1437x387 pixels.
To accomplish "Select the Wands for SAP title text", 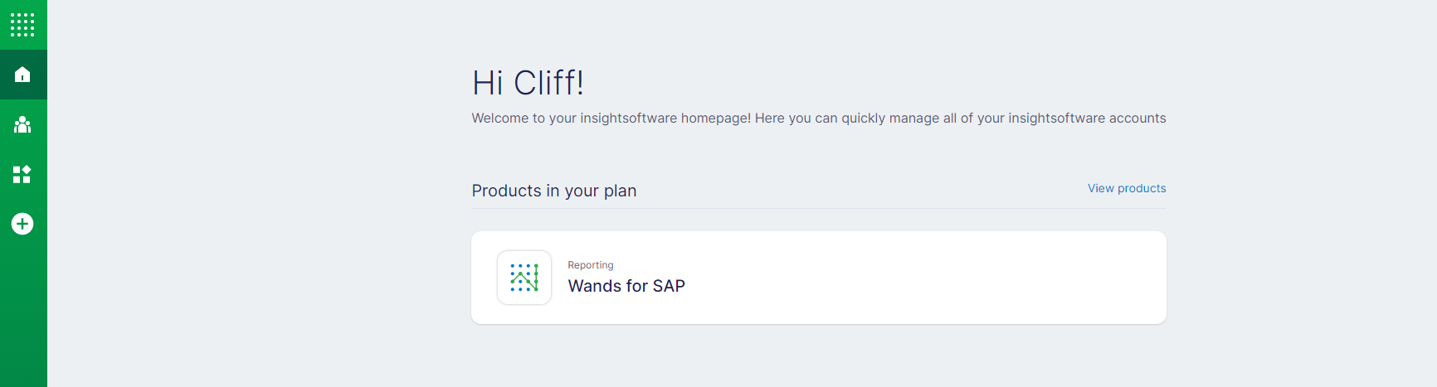I will pyautogui.click(x=626, y=286).
